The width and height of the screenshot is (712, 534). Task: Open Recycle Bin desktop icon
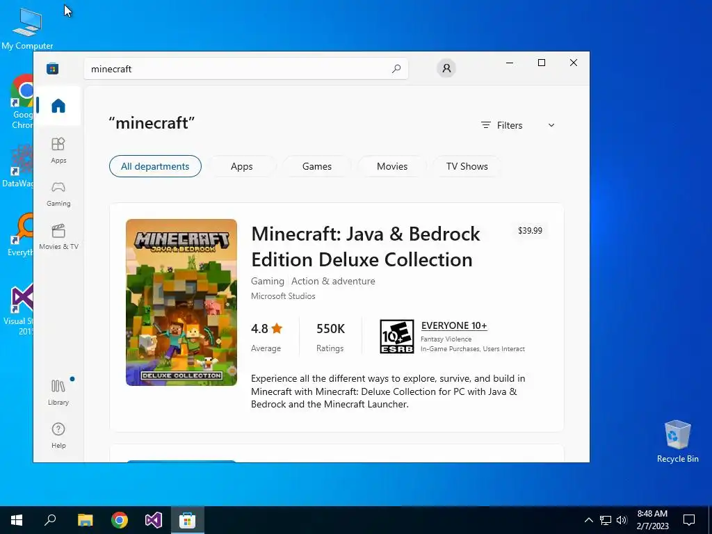[677, 442]
